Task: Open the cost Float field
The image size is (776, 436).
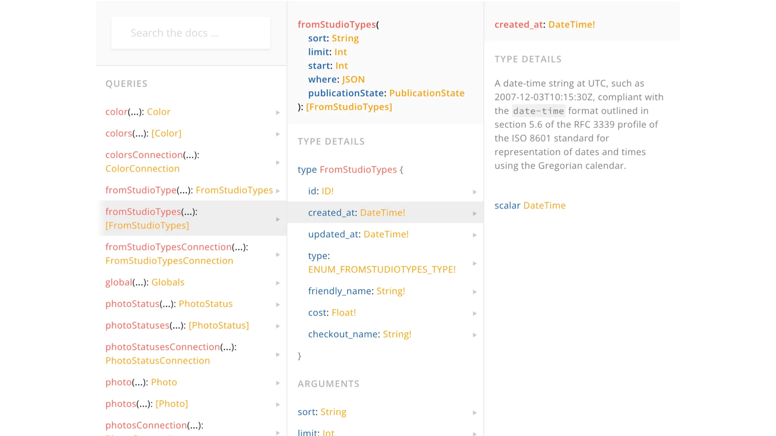Action: point(332,312)
